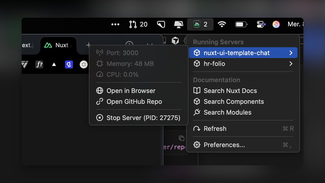Choose Search Components
This screenshot has height=183, width=325.
243,101
